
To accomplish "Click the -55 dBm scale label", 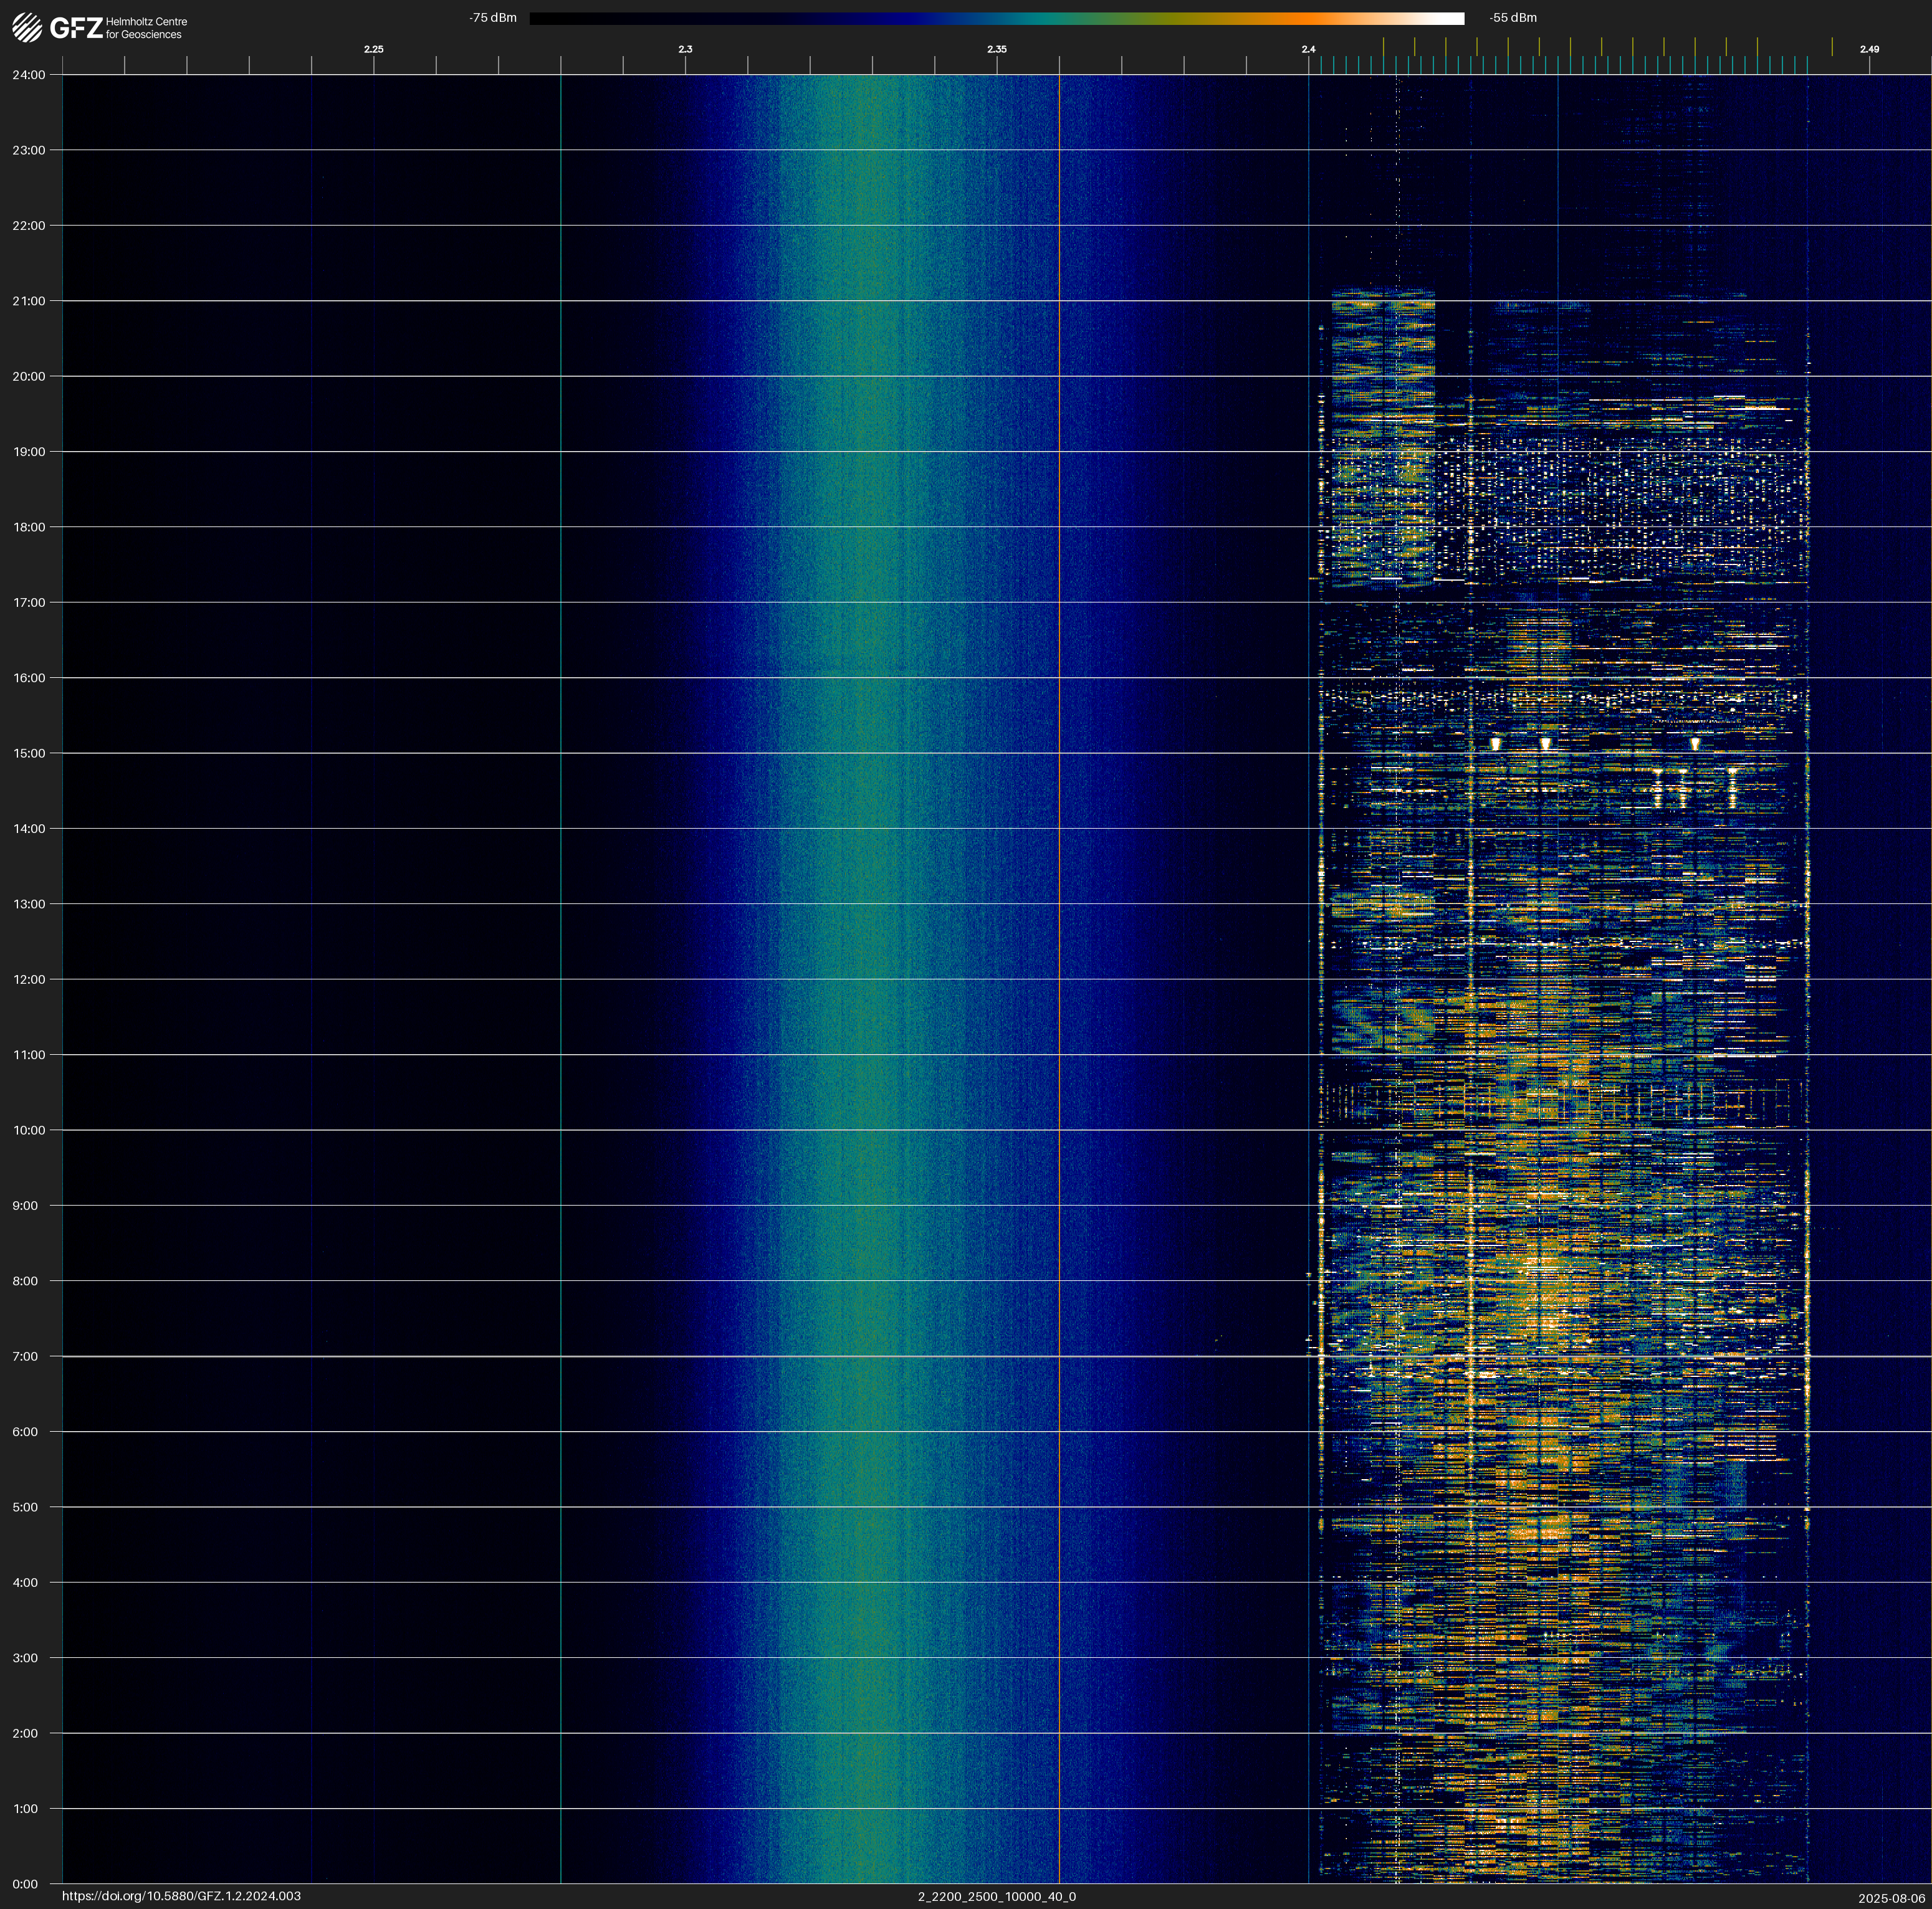I will coord(1513,18).
